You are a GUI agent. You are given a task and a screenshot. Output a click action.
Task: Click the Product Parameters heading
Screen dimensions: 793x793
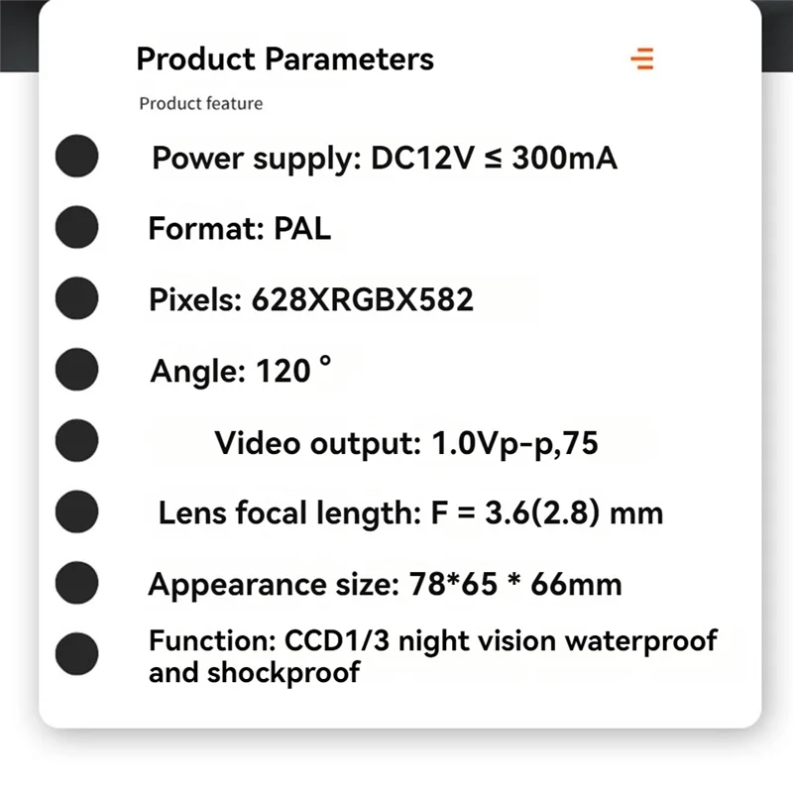[x=284, y=58]
